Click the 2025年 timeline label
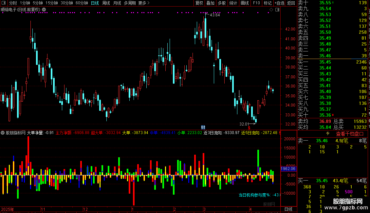This screenshot has height=213, width=370. (x=7, y=209)
